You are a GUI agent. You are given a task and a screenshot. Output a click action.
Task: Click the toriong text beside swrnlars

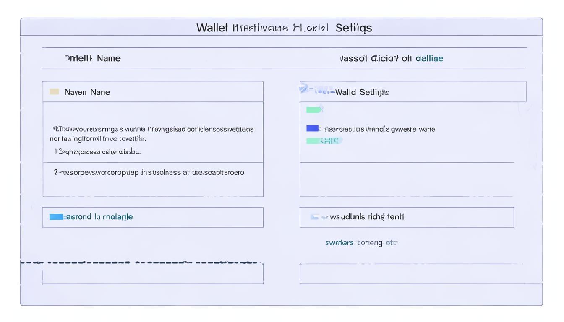click(370, 243)
